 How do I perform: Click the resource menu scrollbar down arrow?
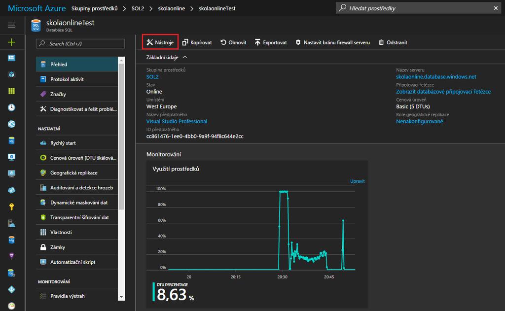121,297
